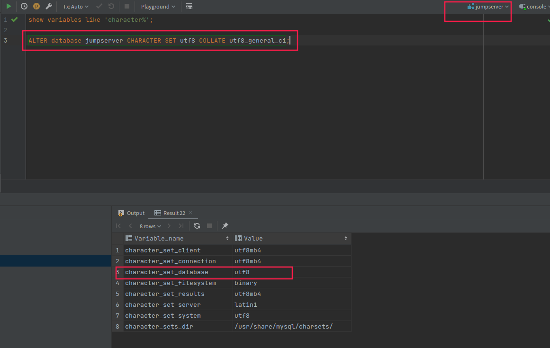Go to next page of results
550x348 pixels.
(x=169, y=226)
